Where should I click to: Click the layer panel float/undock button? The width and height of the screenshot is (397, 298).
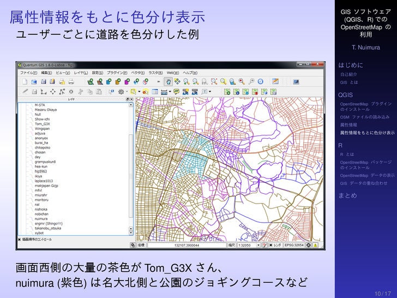(128, 99)
